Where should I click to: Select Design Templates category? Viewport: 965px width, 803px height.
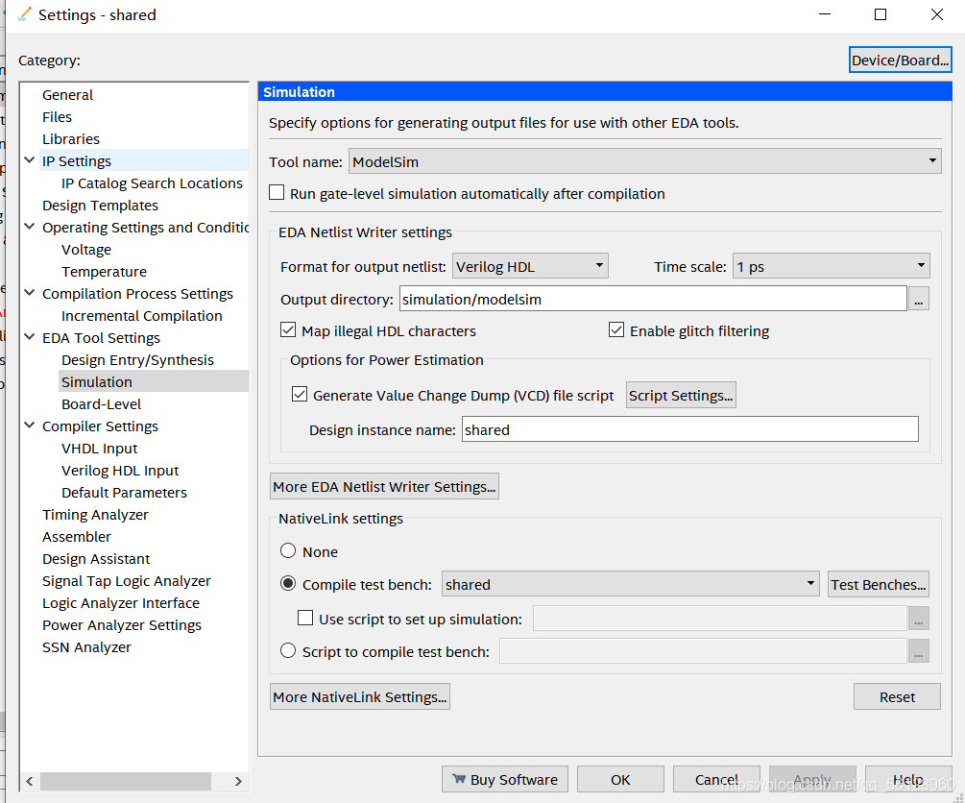pyautogui.click(x=100, y=206)
